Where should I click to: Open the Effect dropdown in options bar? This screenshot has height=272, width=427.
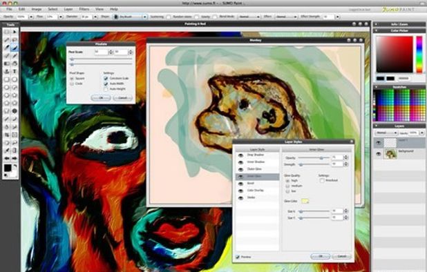point(286,17)
